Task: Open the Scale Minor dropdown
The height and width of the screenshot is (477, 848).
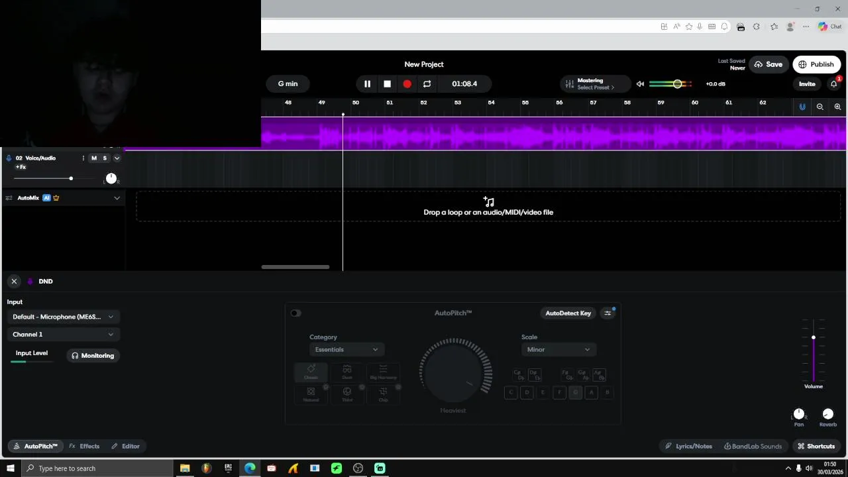Action: pyautogui.click(x=558, y=350)
